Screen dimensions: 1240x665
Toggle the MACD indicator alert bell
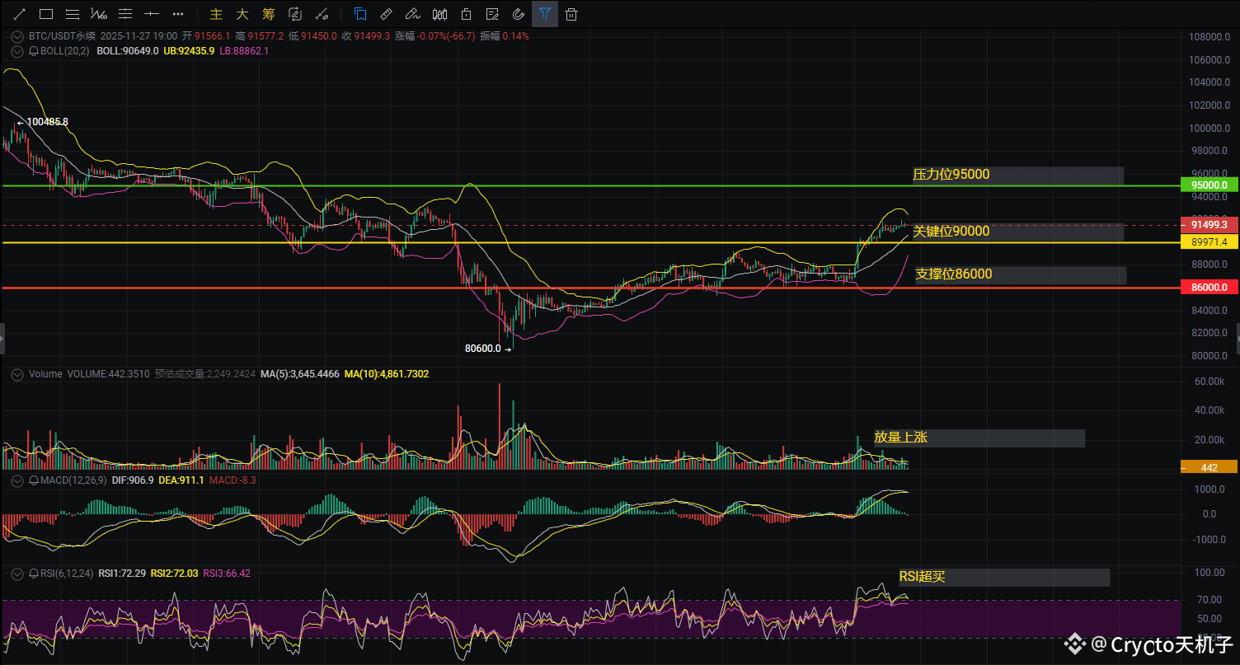pyautogui.click(x=33, y=480)
